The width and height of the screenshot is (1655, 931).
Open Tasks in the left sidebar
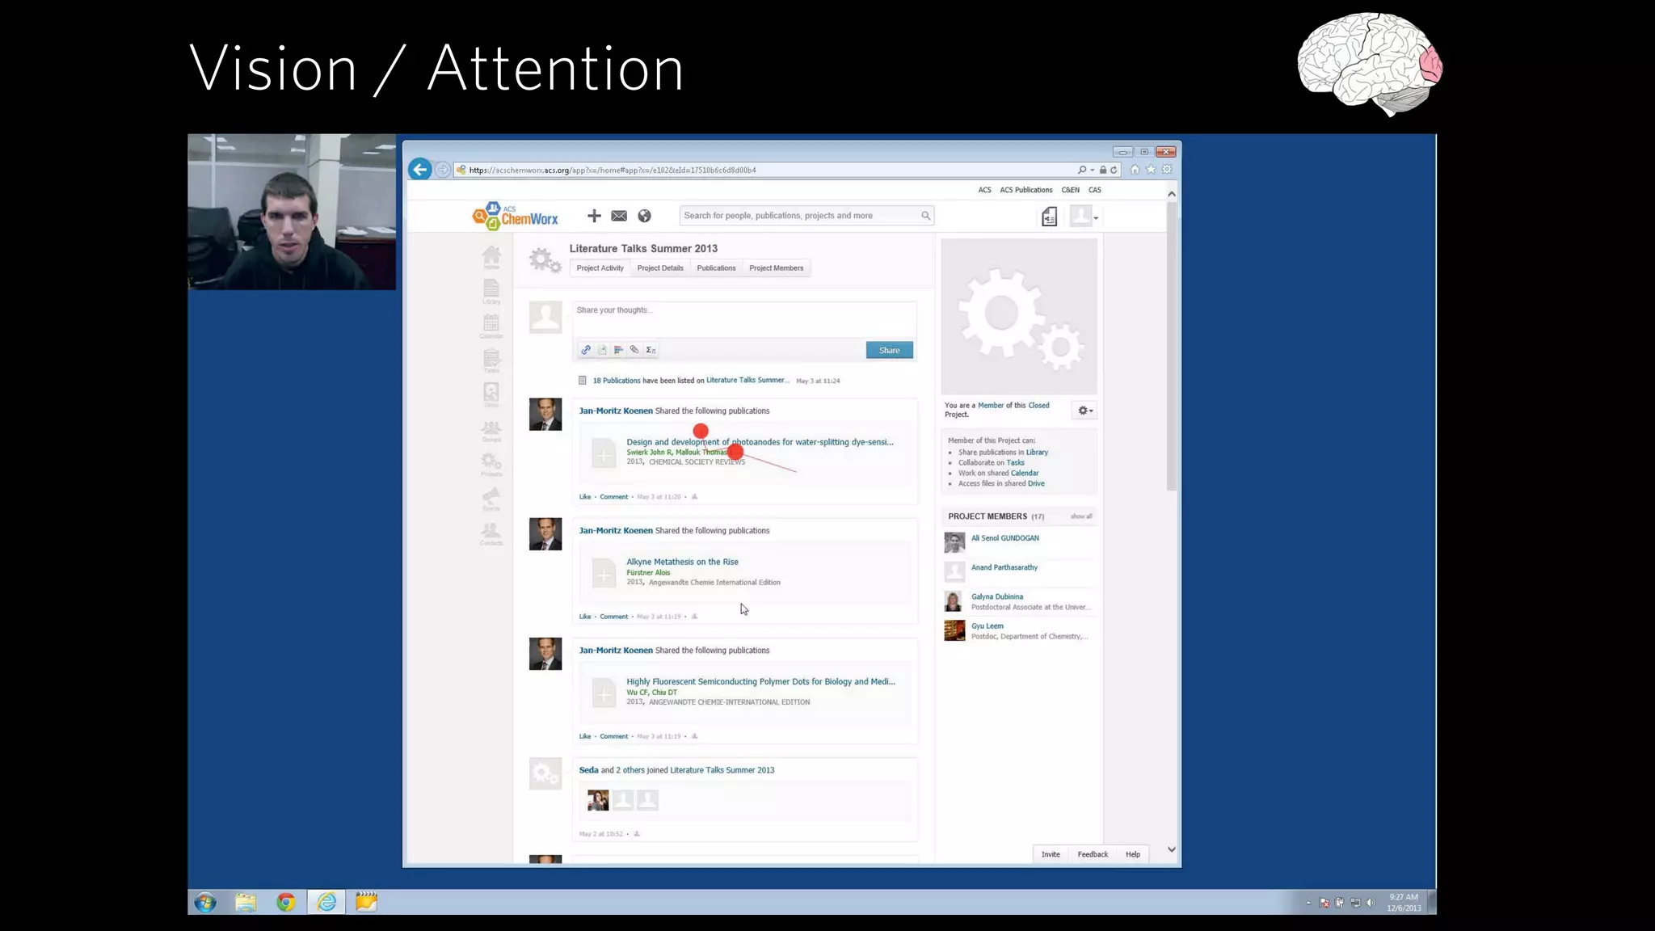491,361
